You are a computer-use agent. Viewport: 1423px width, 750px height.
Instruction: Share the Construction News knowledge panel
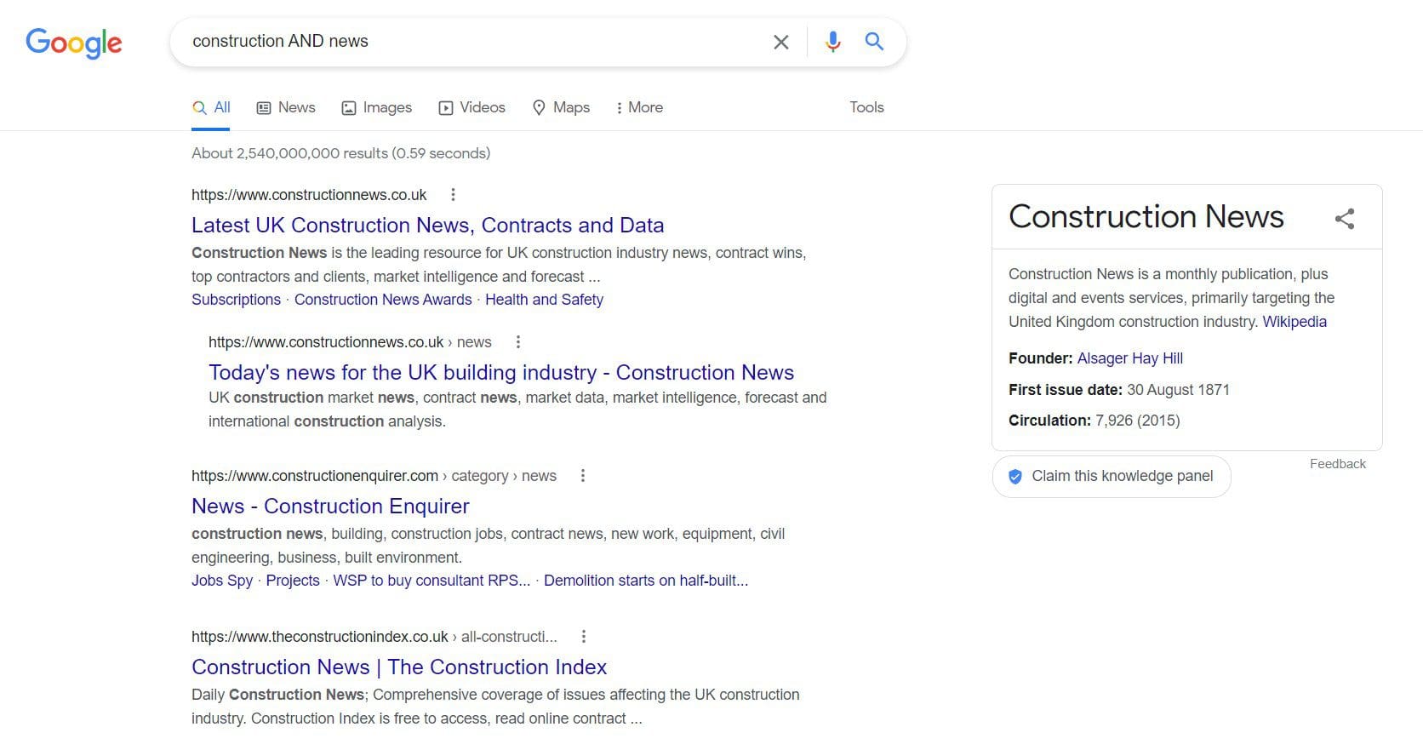(1344, 219)
